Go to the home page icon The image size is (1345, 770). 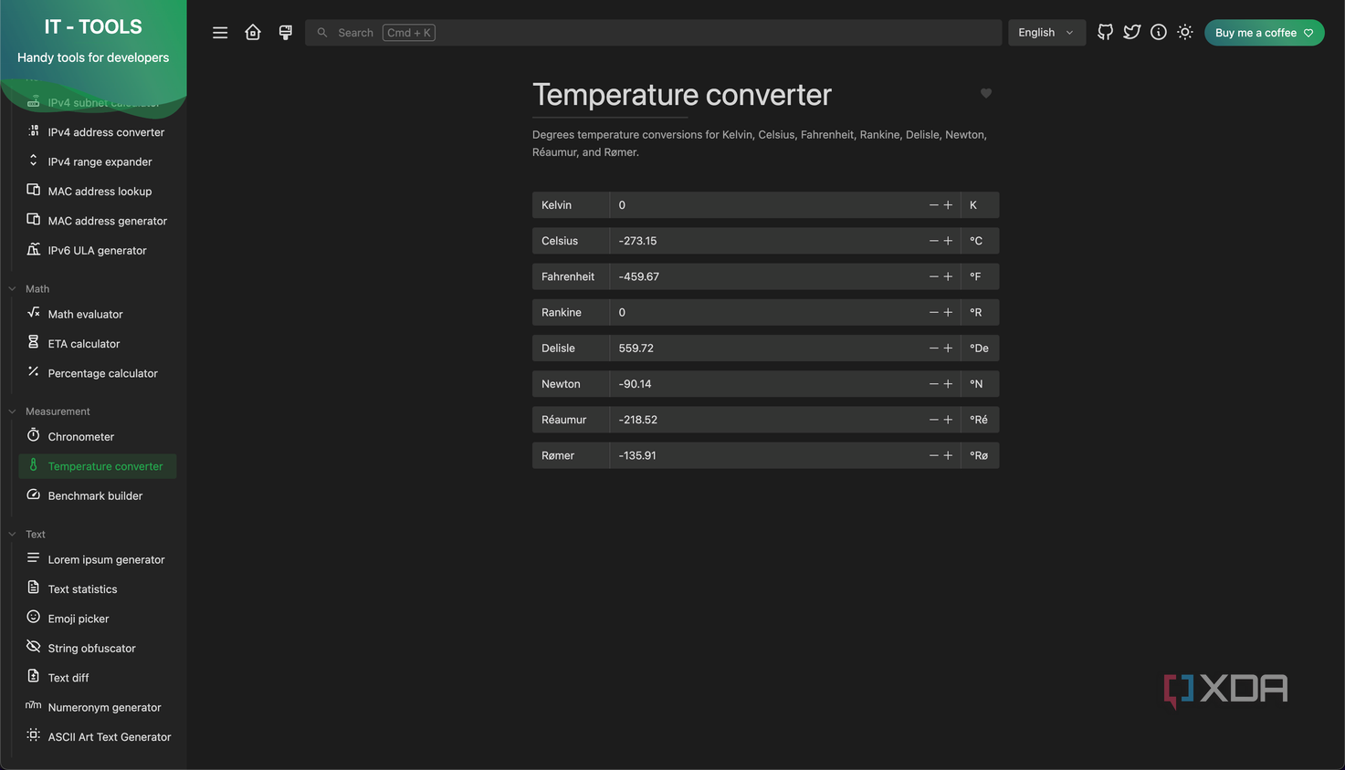(253, 33)
